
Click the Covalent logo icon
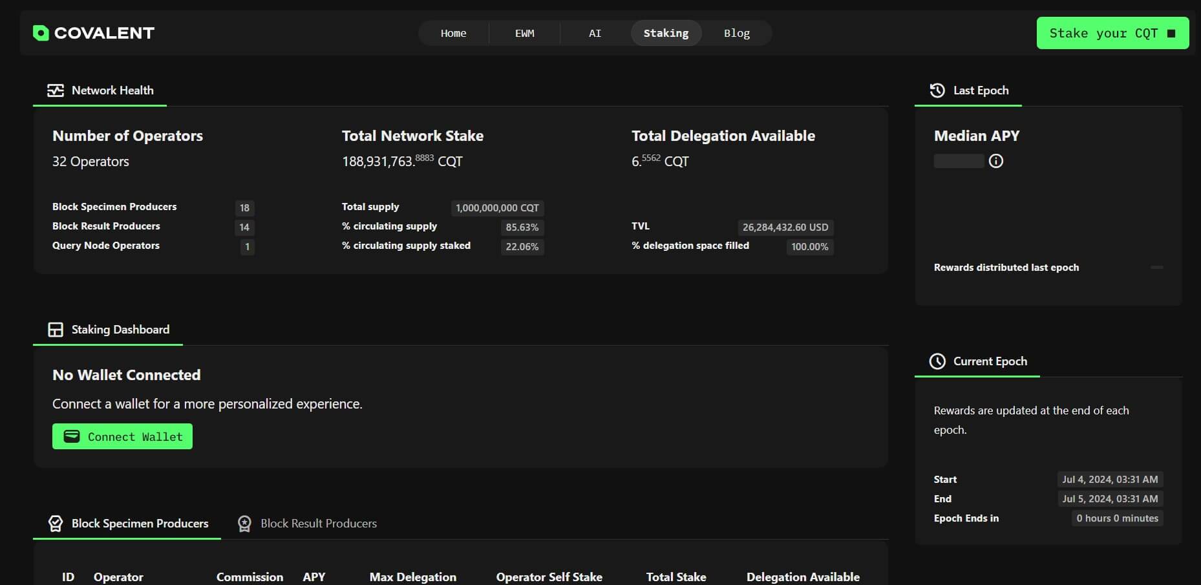click(41, 33)
